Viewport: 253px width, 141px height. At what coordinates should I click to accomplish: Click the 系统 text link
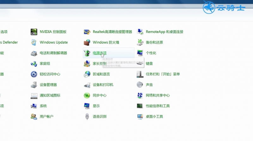[x=43, y=106]
